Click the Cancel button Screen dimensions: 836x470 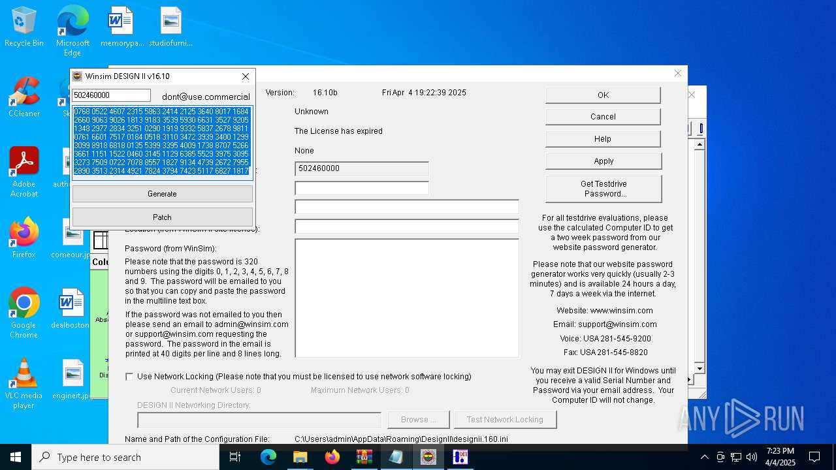click(603, 117)
